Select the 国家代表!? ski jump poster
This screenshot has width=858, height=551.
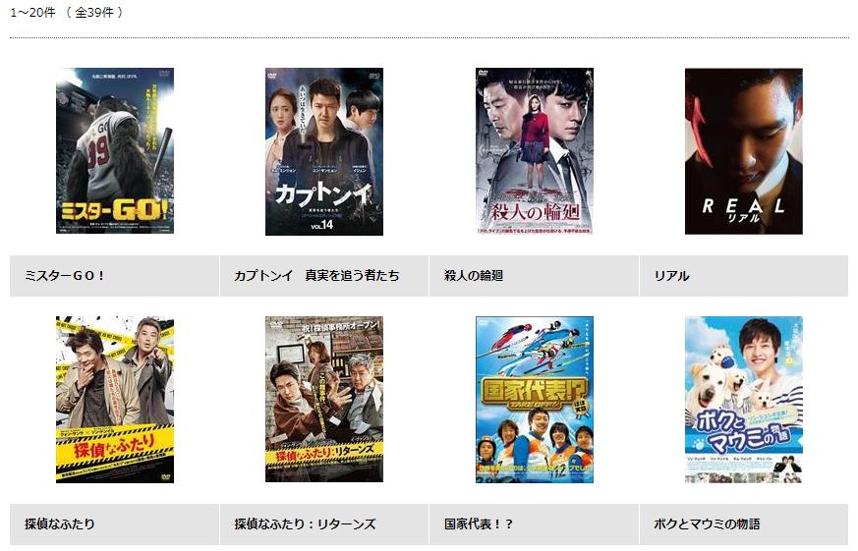(535, 400)
